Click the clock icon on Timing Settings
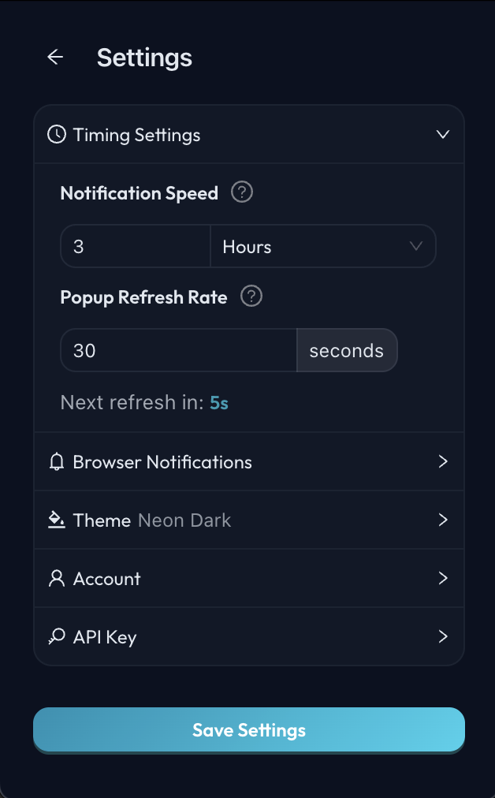Viewport: 495px width, 798px height. [x=56, y=134]
